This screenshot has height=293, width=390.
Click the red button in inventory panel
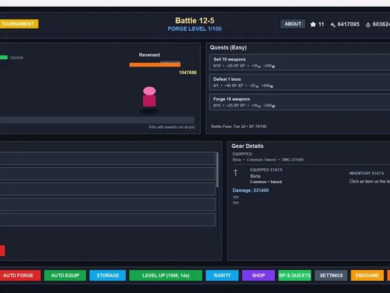tap(2, 251)
